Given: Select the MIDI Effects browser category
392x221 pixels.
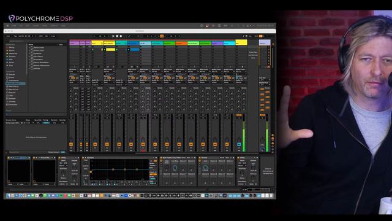Looking at the screenshot, I should point(13,87).
